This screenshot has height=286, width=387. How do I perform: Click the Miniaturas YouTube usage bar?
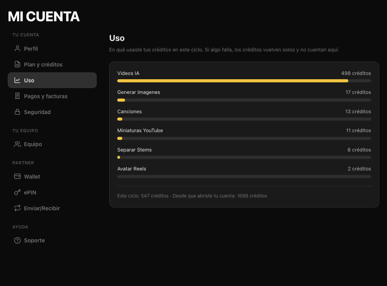(244, 138)
